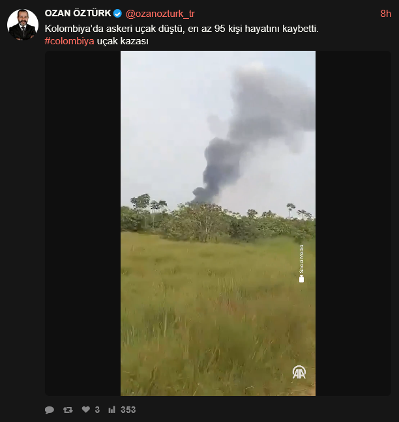Open Ozan Öztürk's profile avatar
The image size is (399, 422).
tap(23, 25)
